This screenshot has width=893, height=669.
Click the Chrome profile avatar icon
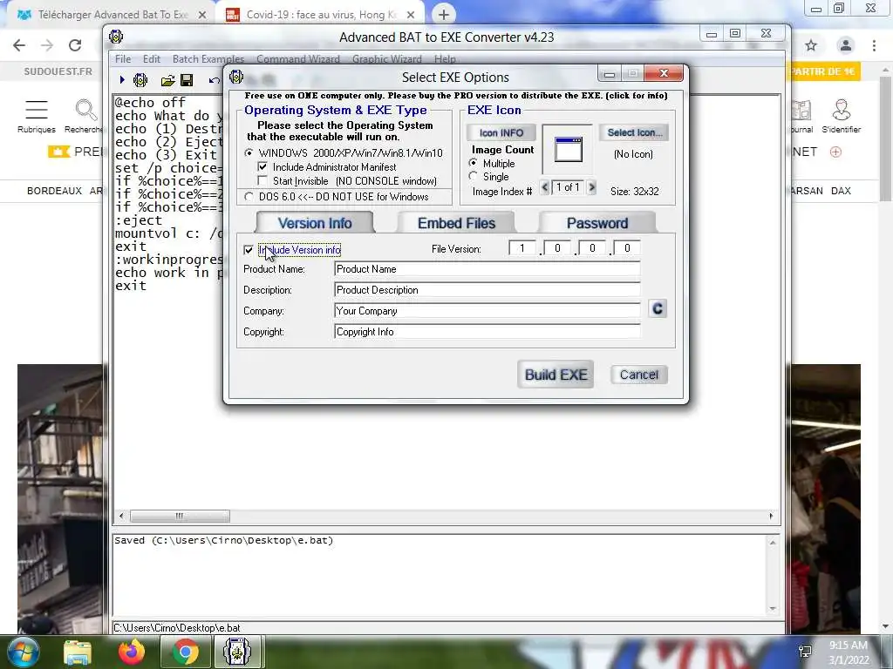[846, 45]
